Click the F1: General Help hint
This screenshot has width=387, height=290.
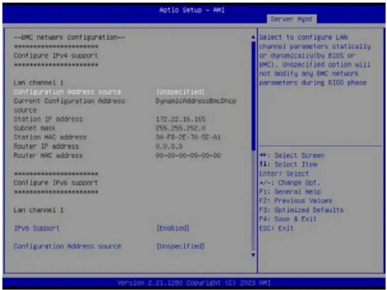tap(290, 192)
